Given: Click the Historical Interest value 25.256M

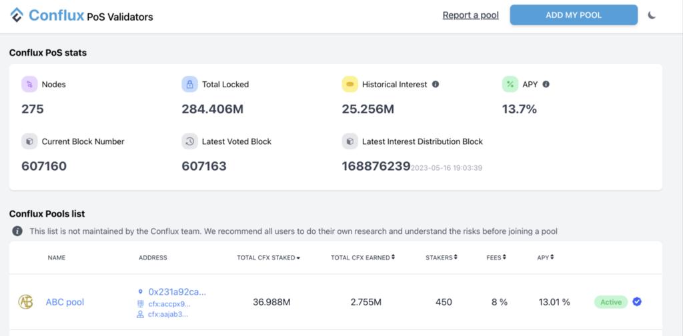Looking at the screenshot, I should (x=368, y=109).
